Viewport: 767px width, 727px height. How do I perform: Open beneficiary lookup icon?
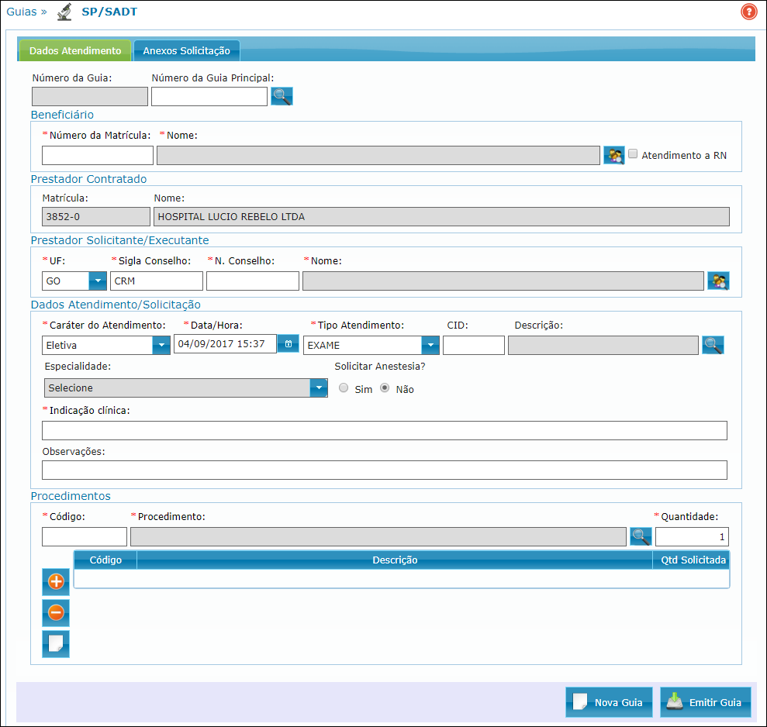613,155
